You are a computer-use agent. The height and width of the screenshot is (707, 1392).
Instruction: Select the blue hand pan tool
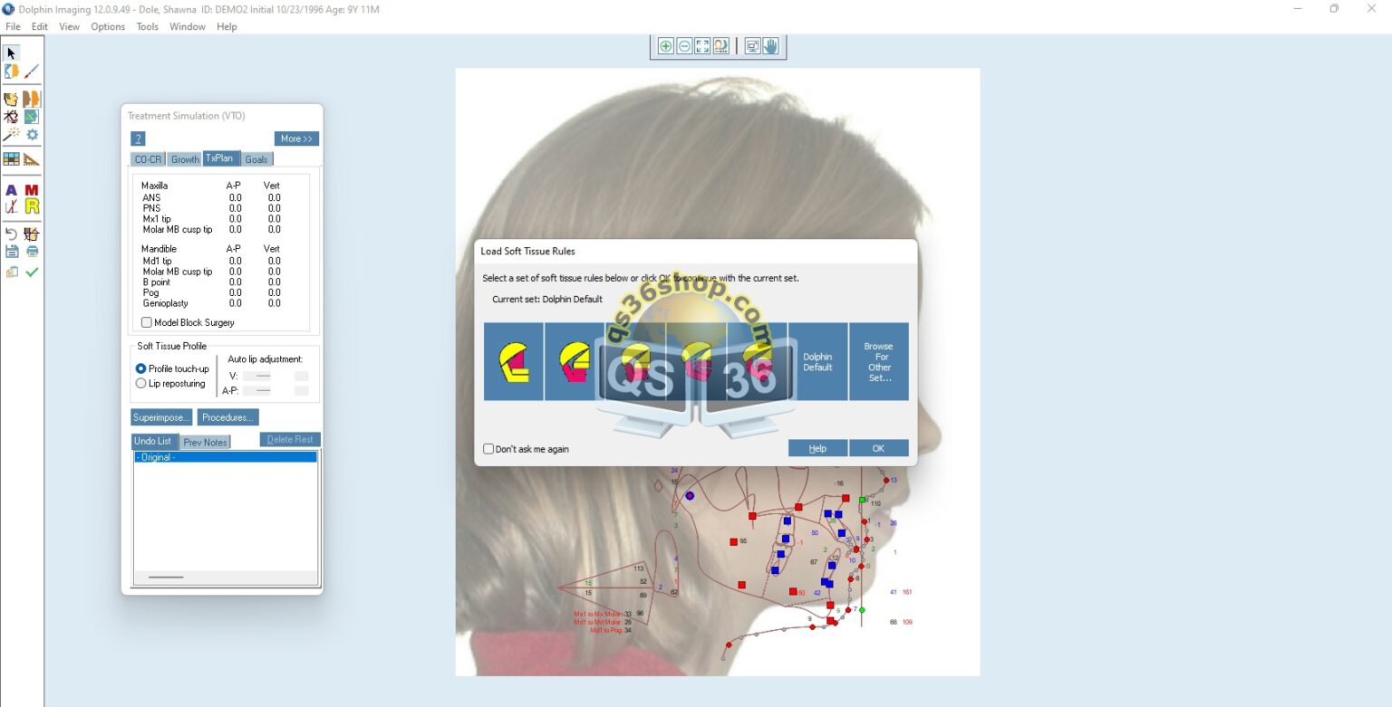771,46
